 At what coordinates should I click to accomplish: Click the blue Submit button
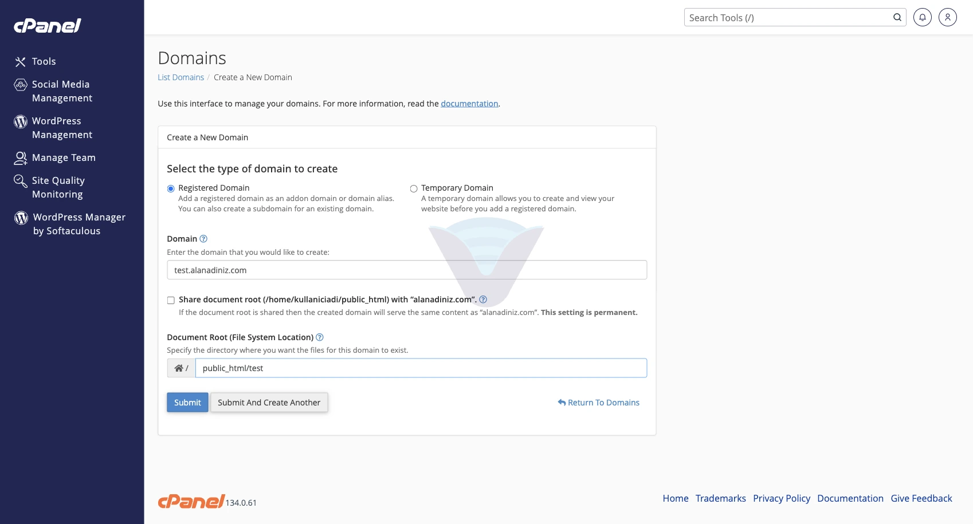coord(187,403)
